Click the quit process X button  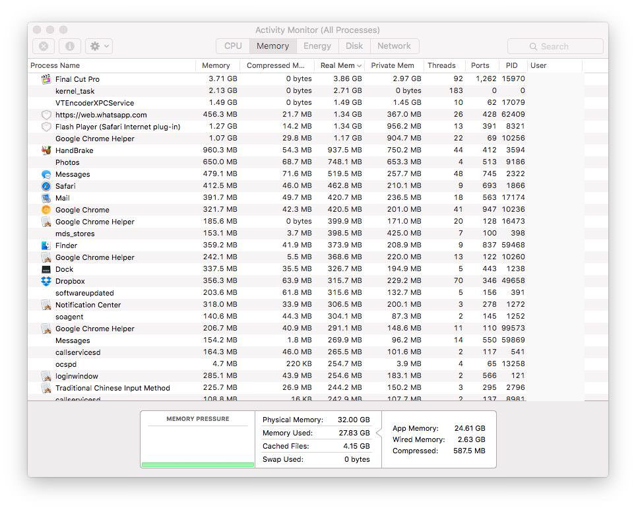[x=44, y=46]
